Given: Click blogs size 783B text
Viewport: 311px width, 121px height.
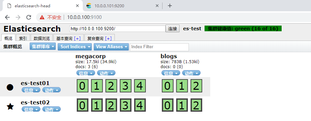Looking at the screenshot, I should (180, 62).
